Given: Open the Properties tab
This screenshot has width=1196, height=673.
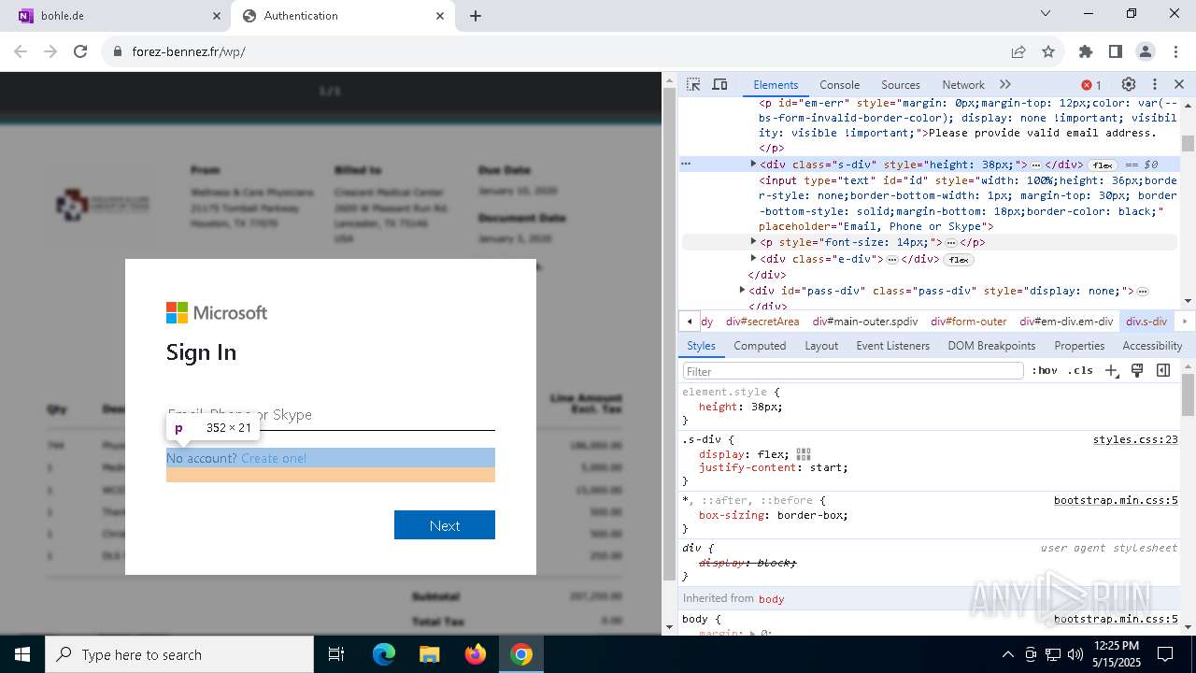Looking at the screenshot, I should (x=1079, y=346).
